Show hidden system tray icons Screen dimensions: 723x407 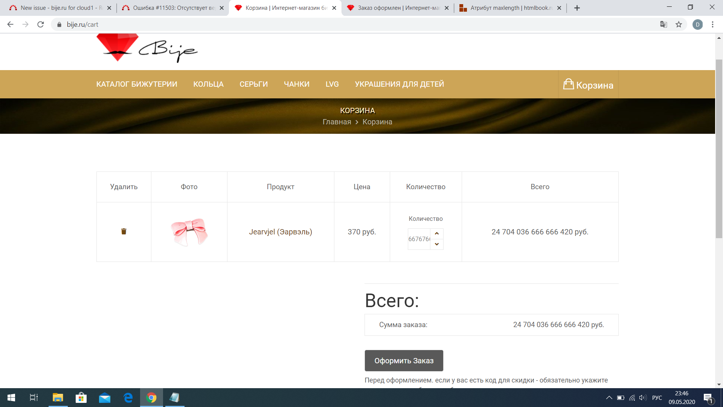coord(609,398)
